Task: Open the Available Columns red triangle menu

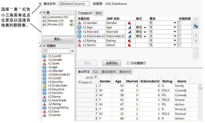Action: pos(44,46)
